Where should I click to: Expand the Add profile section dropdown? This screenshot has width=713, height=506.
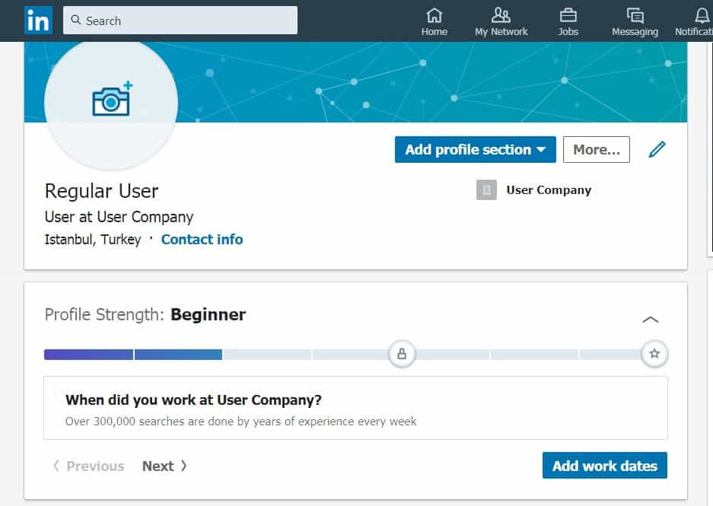475,150
